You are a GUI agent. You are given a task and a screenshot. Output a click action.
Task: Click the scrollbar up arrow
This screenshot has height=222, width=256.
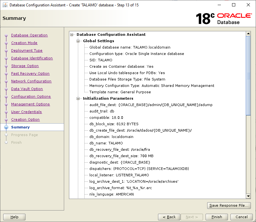click(x=248, y=34)
